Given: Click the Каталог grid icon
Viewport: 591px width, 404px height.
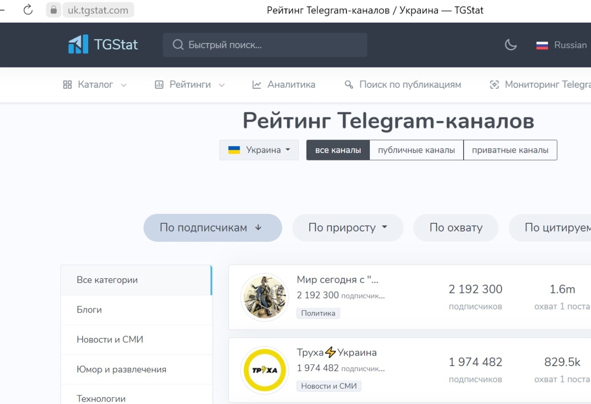Looking at the screenshot, I should 67,85.
